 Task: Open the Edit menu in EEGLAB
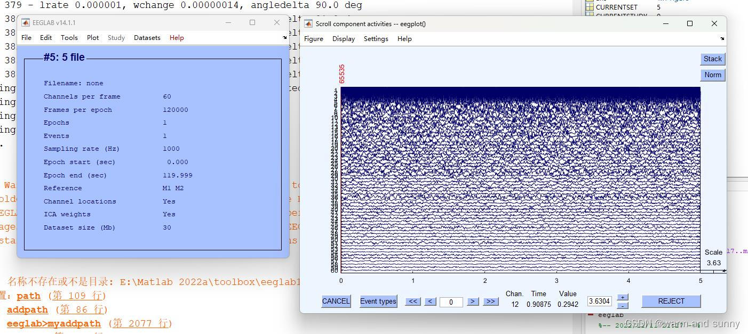[46, 37]
